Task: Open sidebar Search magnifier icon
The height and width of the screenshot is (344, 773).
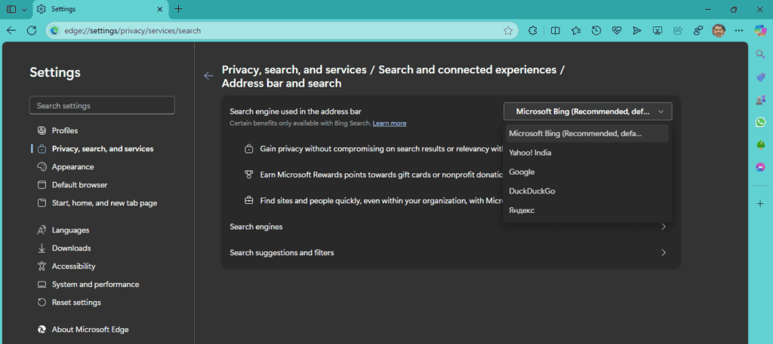Action: click(760, 54)
